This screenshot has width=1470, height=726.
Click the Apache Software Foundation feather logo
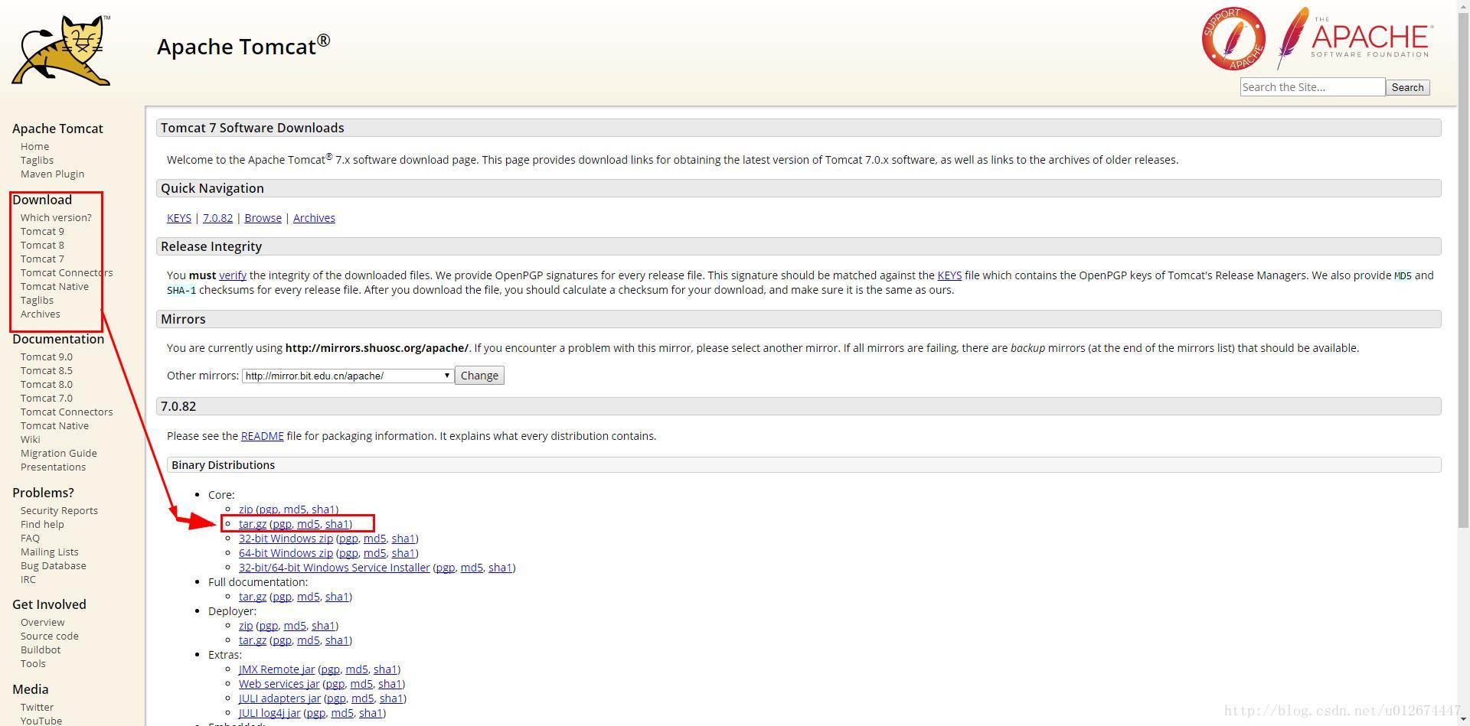pyautogui.click(x=1354, y=38)
